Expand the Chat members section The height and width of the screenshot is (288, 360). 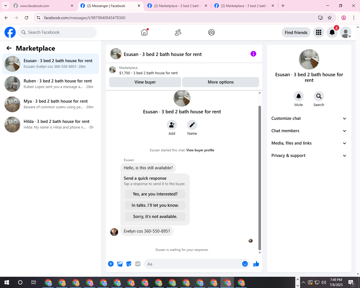(x=309, y=131)
